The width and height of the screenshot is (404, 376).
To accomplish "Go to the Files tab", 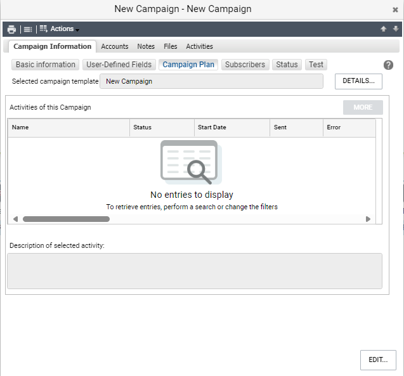I will click(x=171, y=46).
